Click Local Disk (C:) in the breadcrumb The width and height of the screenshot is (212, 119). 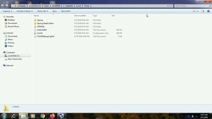(35, 6)
